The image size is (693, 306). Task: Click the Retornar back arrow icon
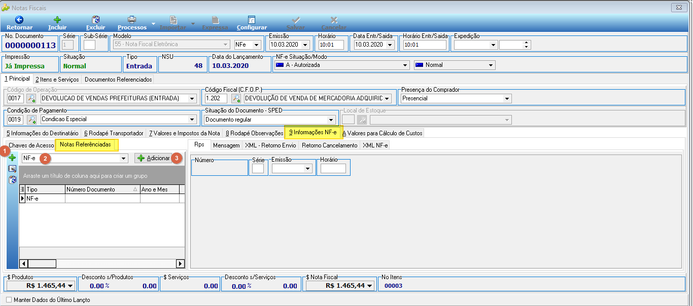[x=19, y=20]
